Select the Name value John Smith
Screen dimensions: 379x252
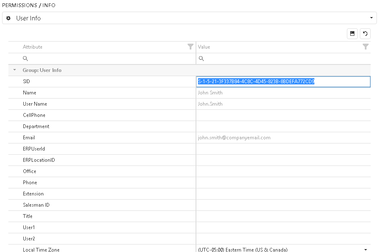210,93
